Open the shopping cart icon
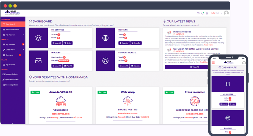The height and width of the screenshot is (136, 253). (207, 13)
